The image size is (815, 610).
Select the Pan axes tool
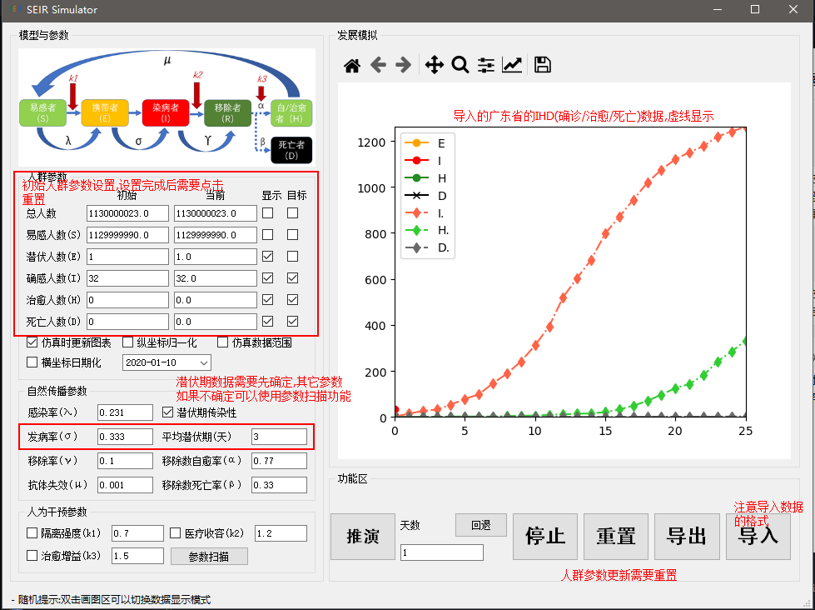[434, 65]
